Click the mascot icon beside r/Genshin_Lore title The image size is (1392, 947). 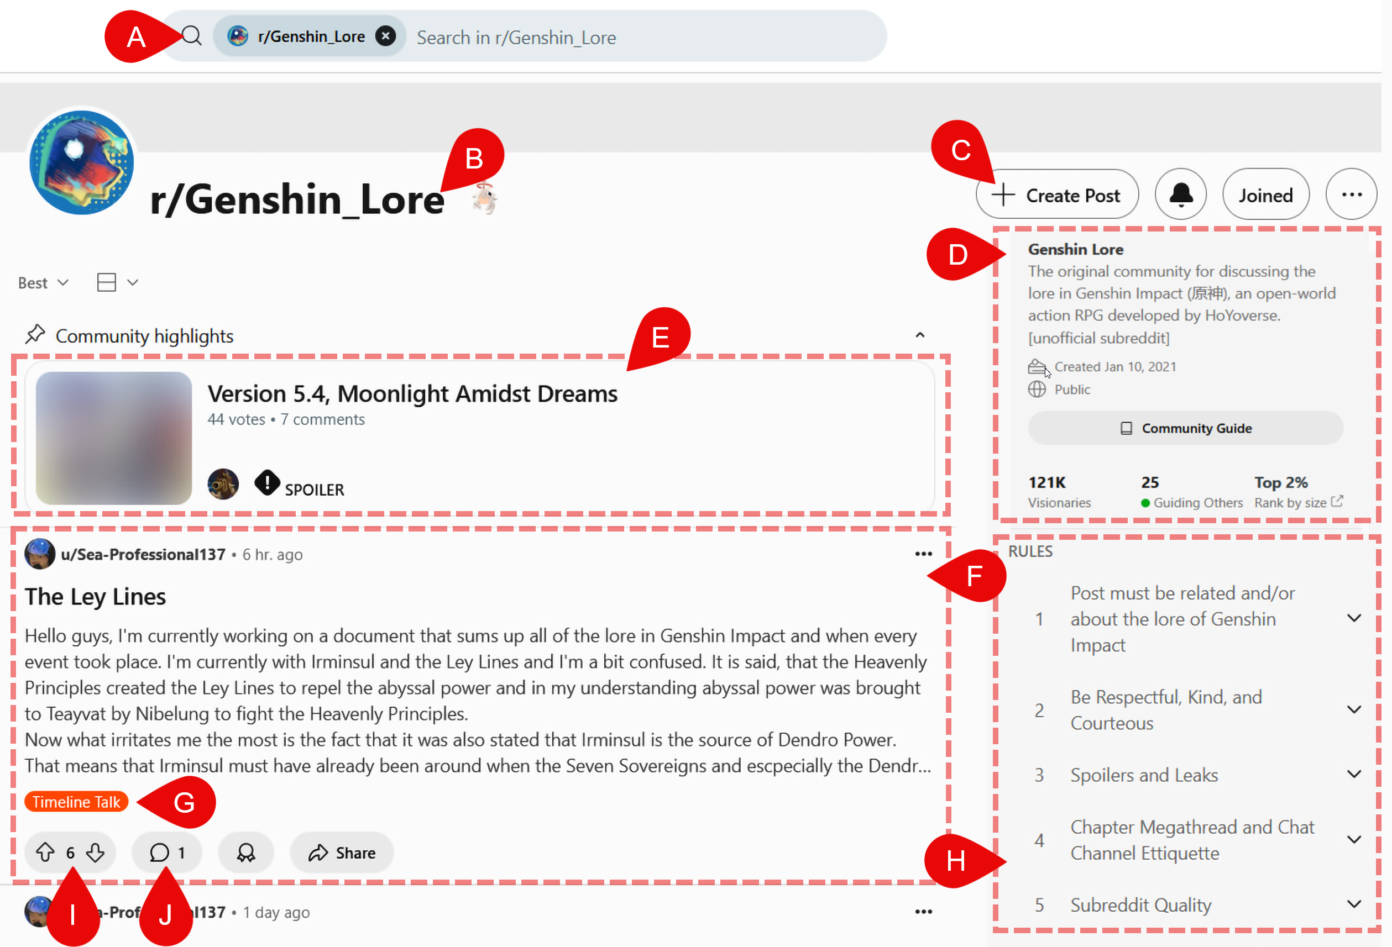pos(485,198)
